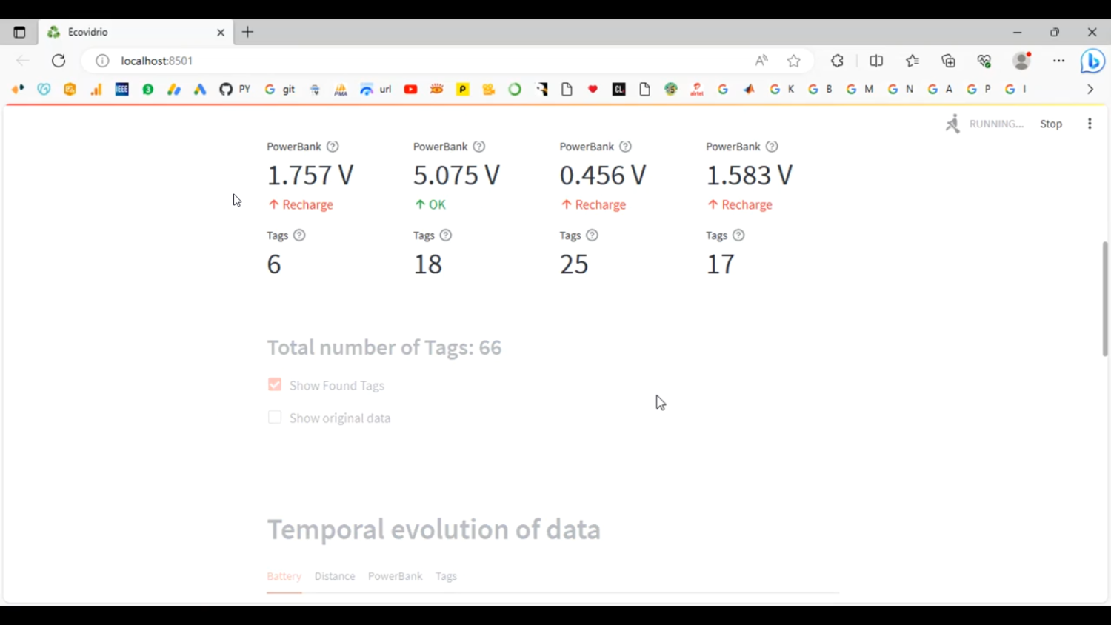This screenshot has width=1111, height=625.
Task: Open help tooltip for the 1.583 V PowerBank
Action: (772, 147)
